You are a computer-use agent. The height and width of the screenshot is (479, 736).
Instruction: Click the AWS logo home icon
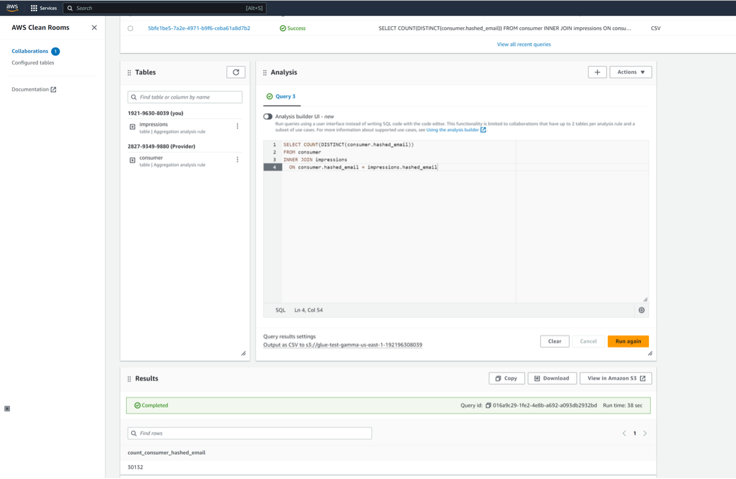[x=12, y=8]
